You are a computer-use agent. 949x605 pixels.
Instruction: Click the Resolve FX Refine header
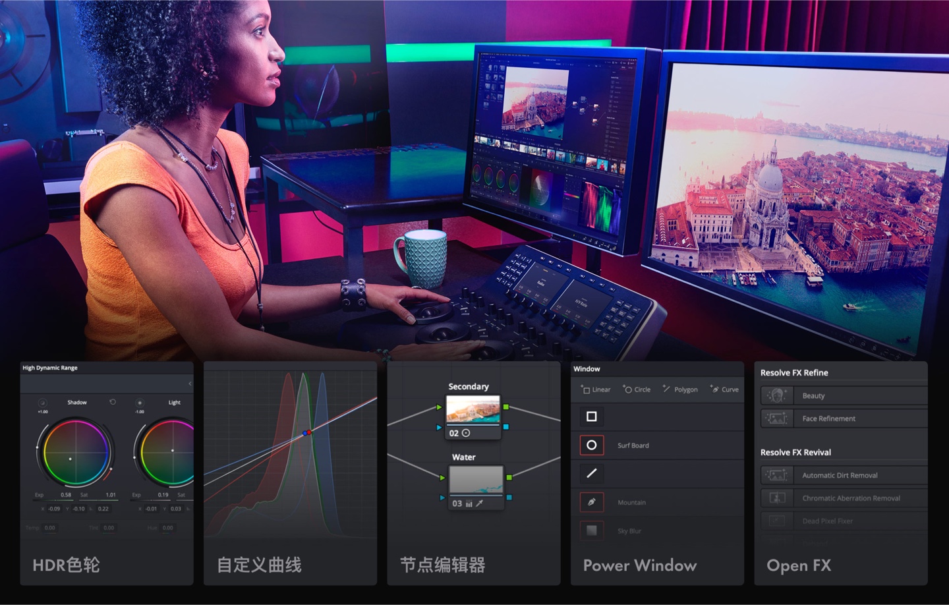coord(794,373)
